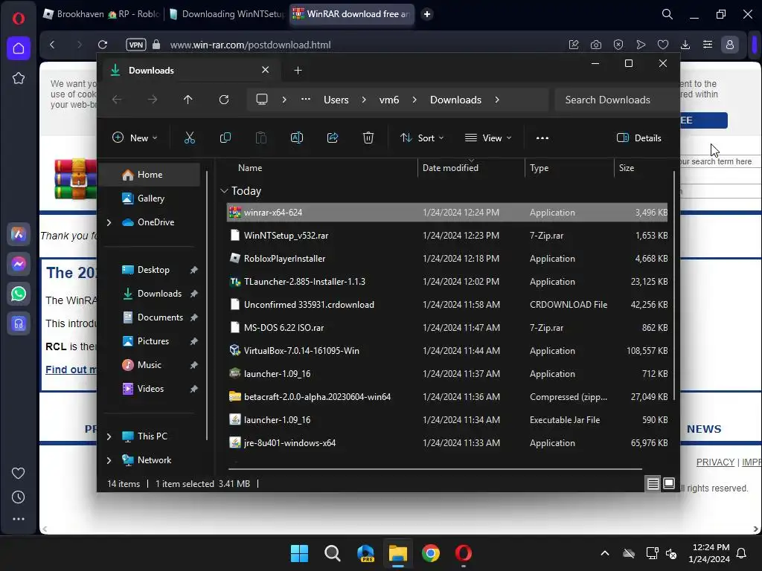The width and height of the screenshot is (762, 571).
Task: Open Opera sidebar Bookmarks star icon
Action: coord(19,78)
